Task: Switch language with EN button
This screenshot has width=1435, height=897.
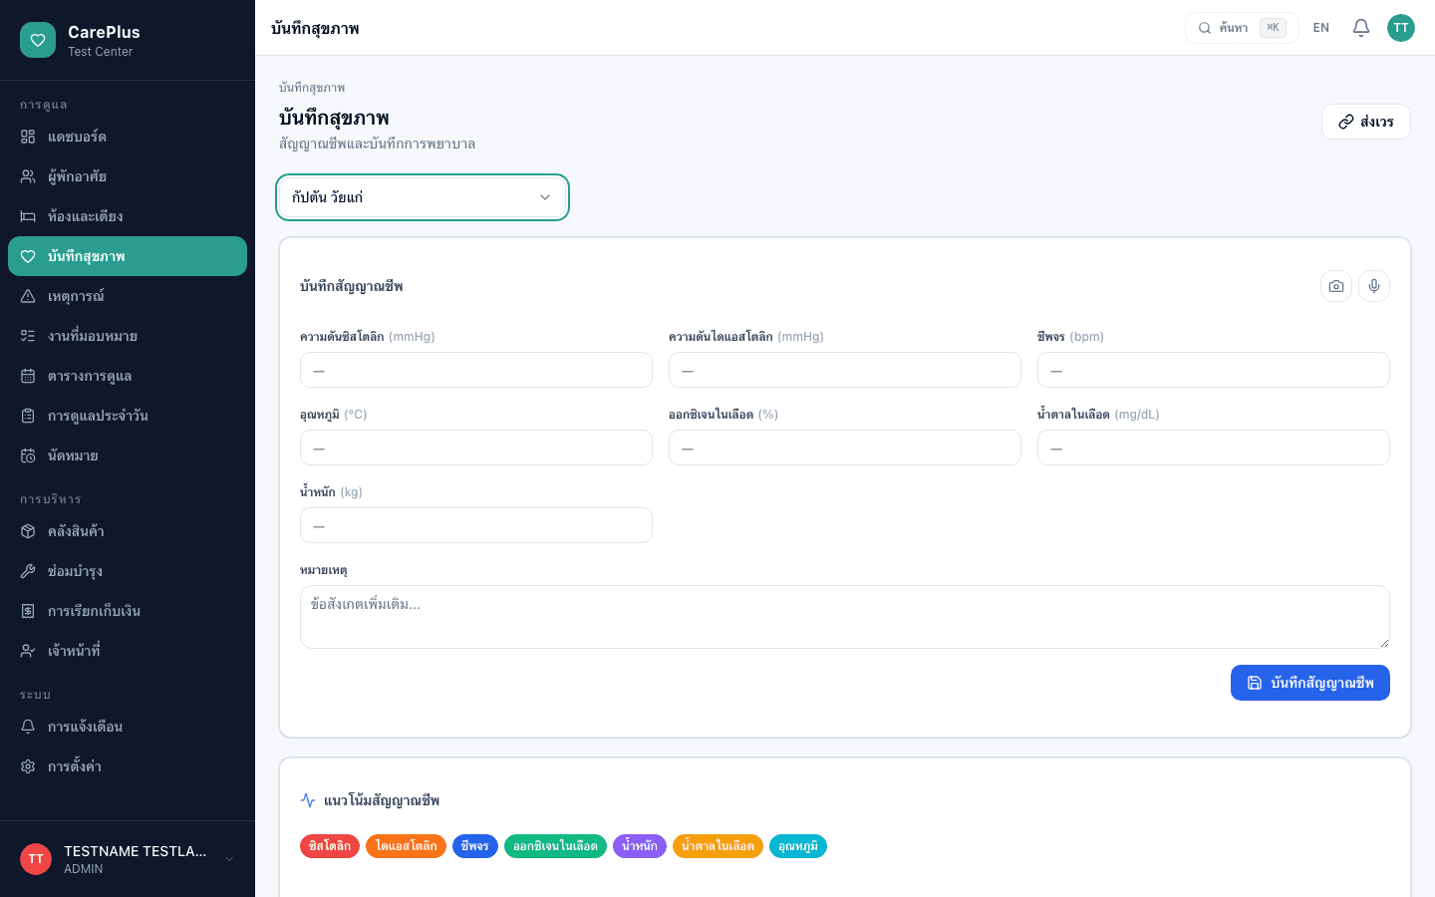Action: 1321,28
